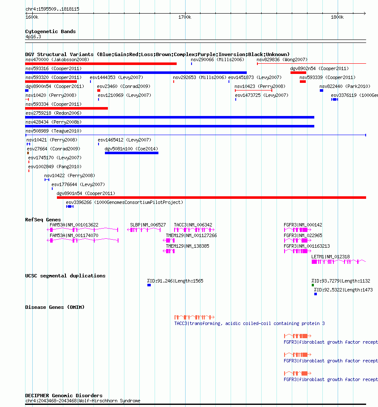Screen dimensions: 378x407
Task: Click the segmental duplication %ID:91.246 blue block
Action: click(149, 285)
